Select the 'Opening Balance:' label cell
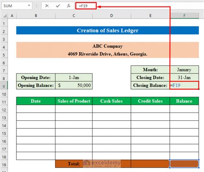The image size is (204, 172). (x=36, y=85)
